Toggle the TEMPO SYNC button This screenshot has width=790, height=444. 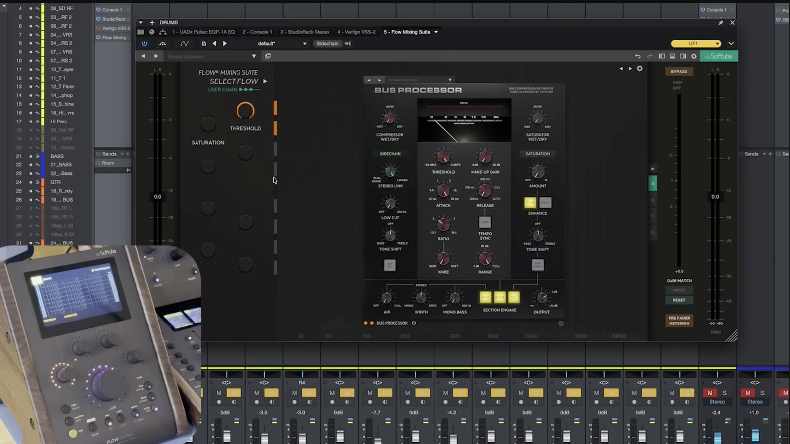485,222
